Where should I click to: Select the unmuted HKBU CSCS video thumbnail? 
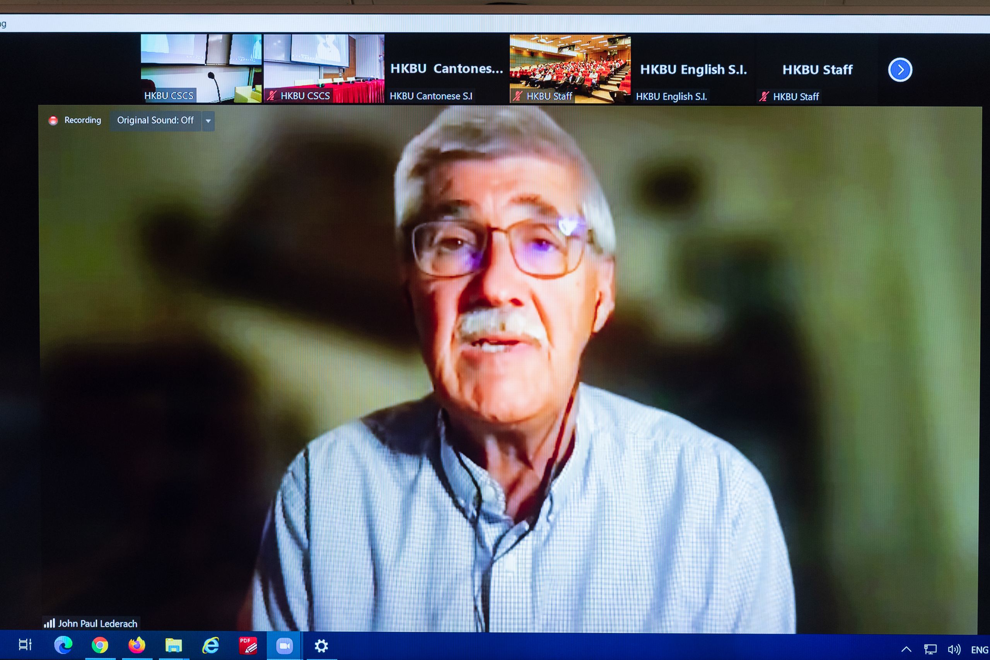click(201, 68)
